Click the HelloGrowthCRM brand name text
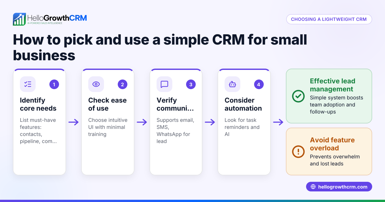The height and width of the screenshot is (202, 385). [57, 18]
